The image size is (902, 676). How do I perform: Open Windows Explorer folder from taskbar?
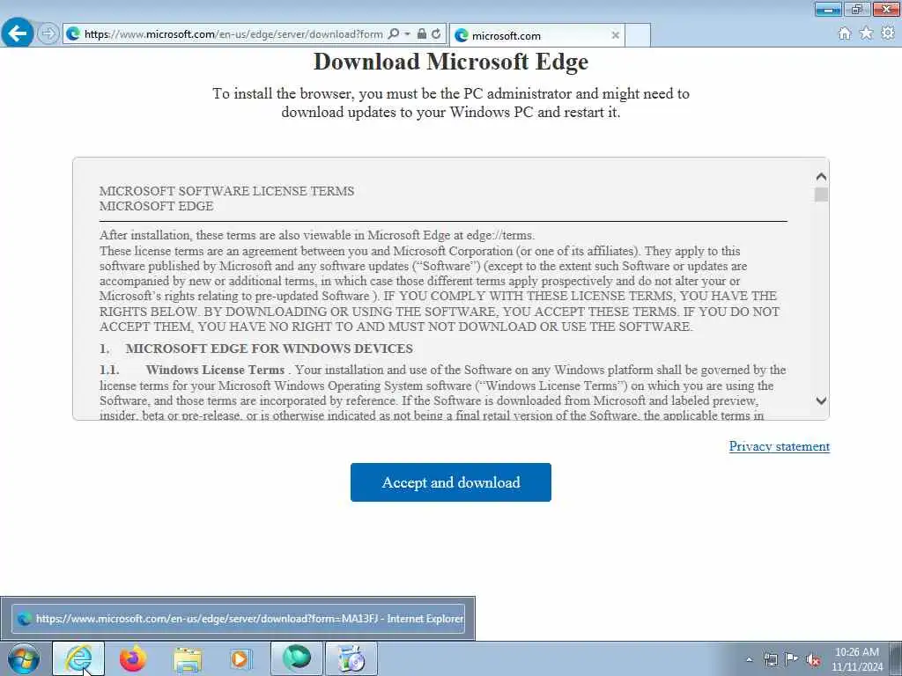[x=188, y=658]
